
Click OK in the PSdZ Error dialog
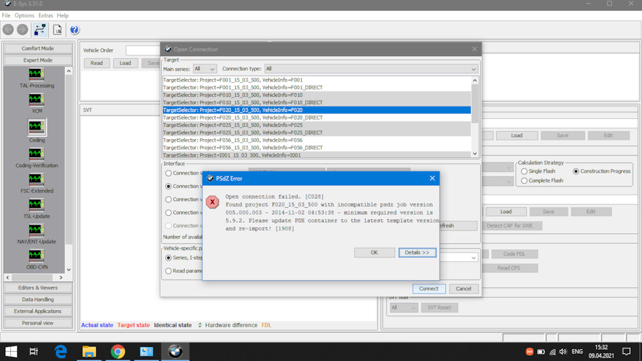point(374,253)
